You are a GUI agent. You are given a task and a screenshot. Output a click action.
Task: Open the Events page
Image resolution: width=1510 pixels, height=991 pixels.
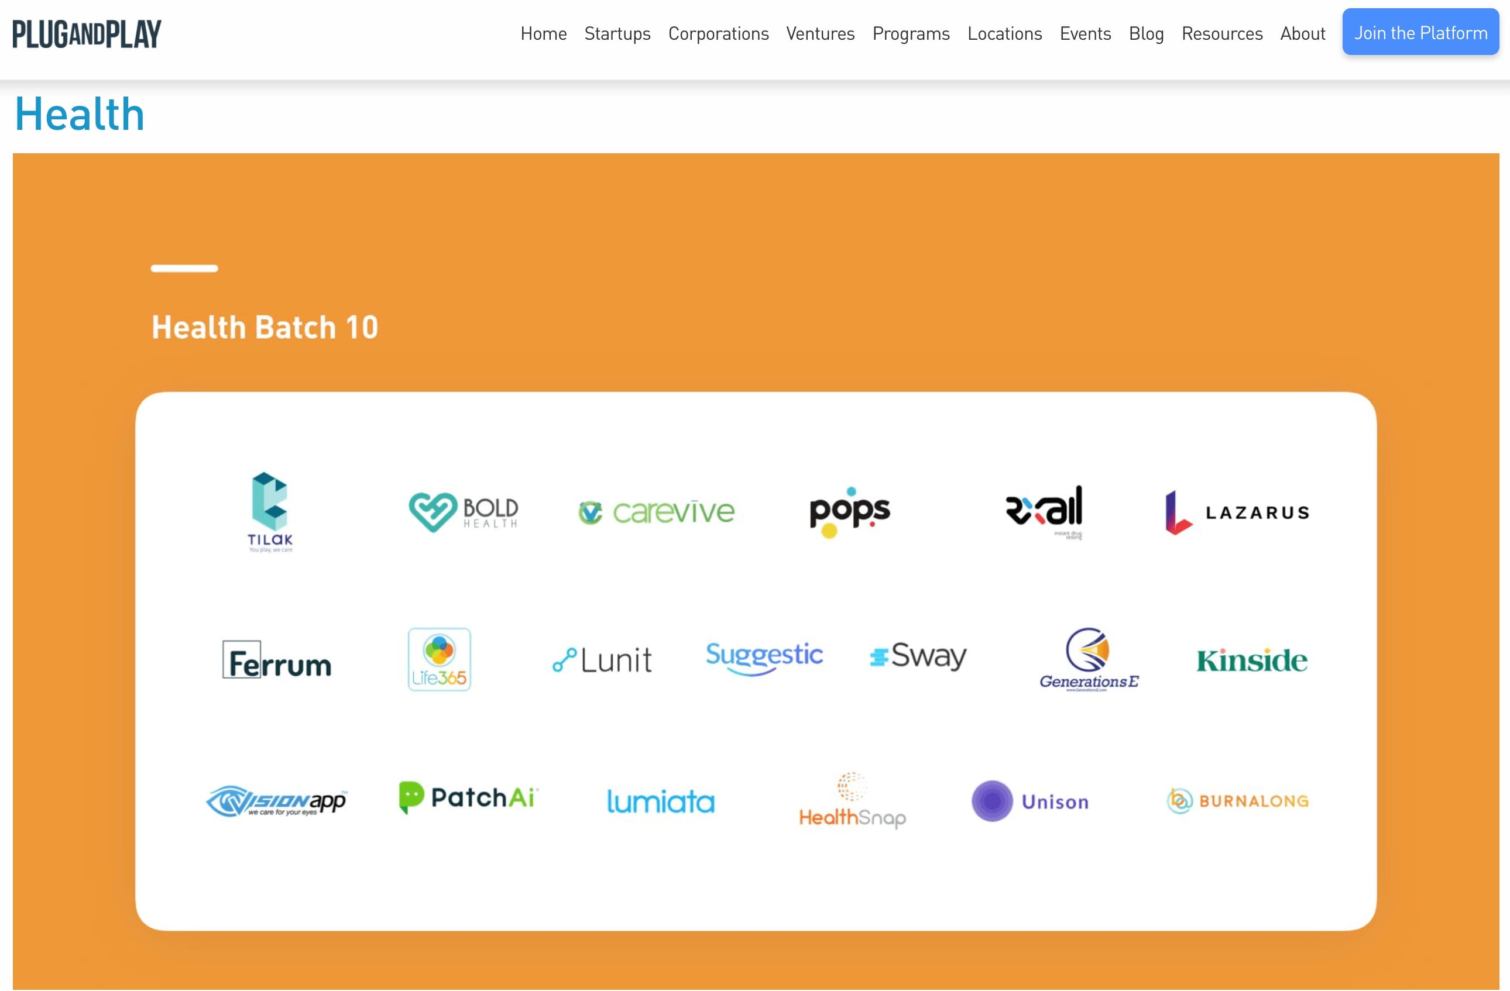point(1086,33)
